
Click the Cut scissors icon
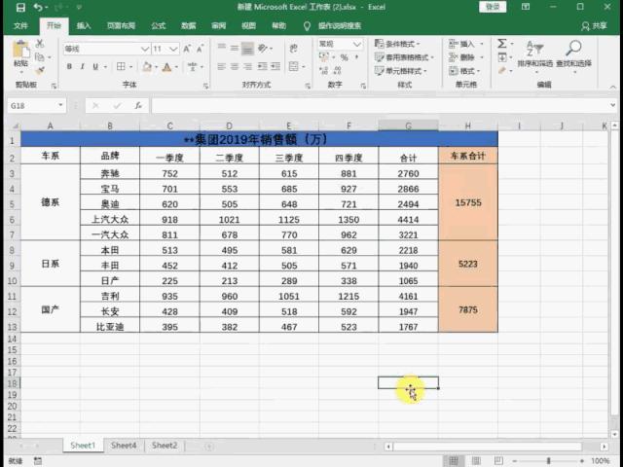pos(40,43)
